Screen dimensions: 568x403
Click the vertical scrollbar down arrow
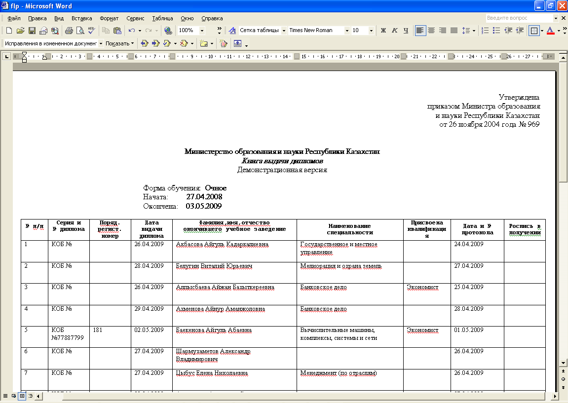pos(563,363)
